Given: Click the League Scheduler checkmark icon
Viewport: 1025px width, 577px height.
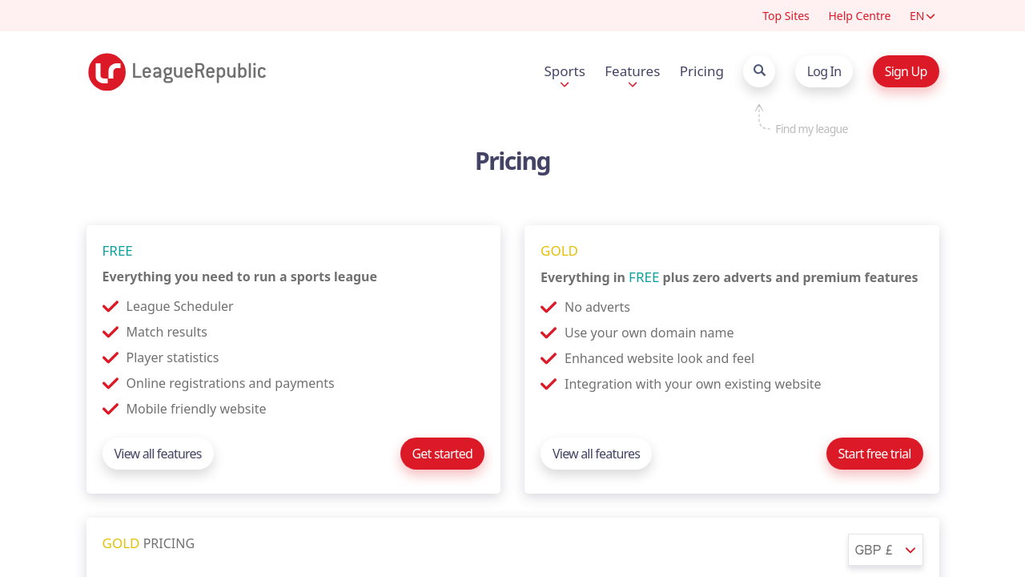Looking at the screenshot, I should [111, 306].
